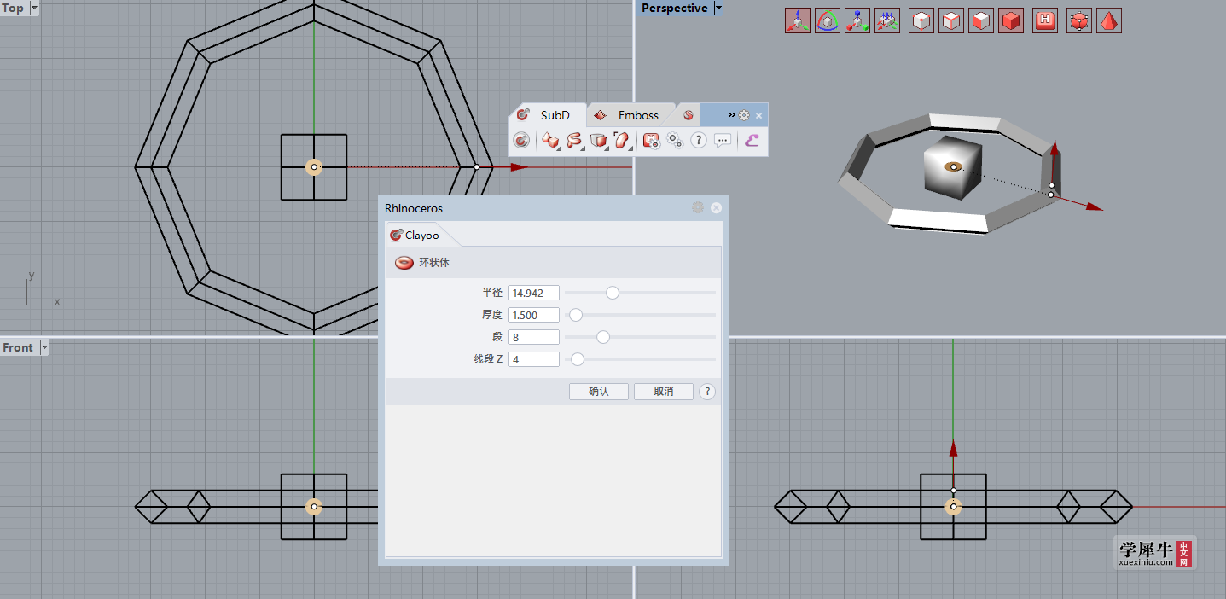The height and width of the screenshot is (599, 1226).
Task: Open help with the dialog's ? button
Action: click(x=707, y=392)
